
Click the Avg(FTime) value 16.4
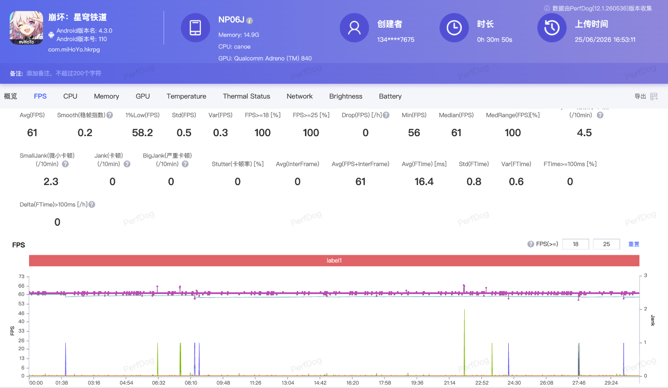424,182
